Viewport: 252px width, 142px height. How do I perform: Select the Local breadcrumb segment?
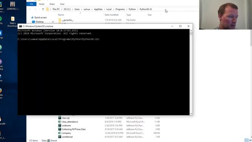pos(109,9)
